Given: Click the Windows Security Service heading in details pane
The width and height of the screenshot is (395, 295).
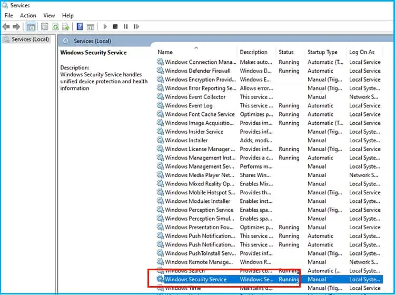Looking at the screenshot, I should point(93,52).
